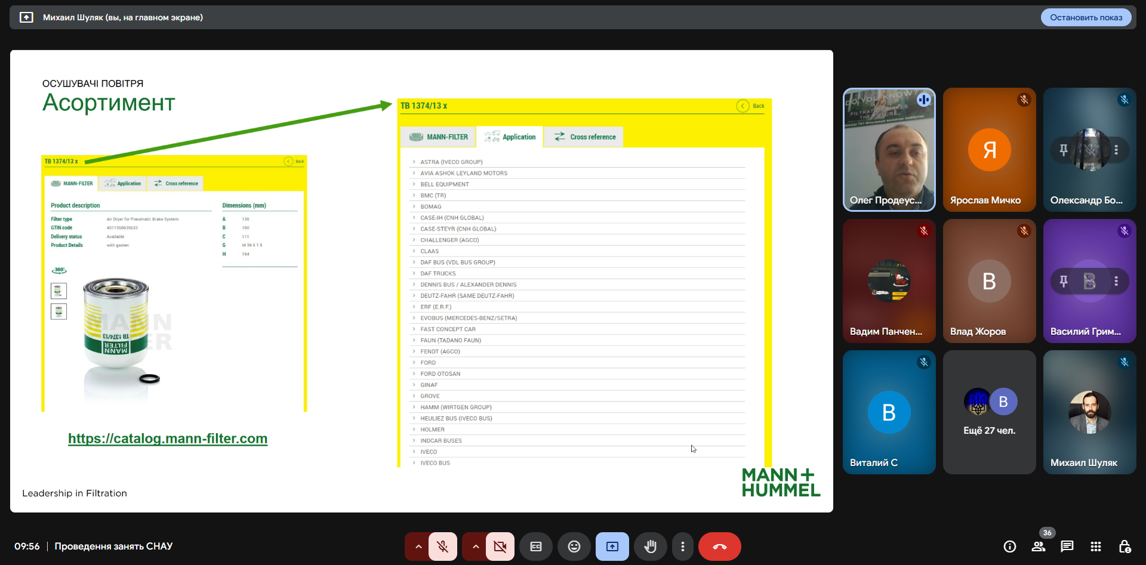Select Ярослав Мичко participant tile
Viewport: 1146px width, 565px height.
(990, 150)
